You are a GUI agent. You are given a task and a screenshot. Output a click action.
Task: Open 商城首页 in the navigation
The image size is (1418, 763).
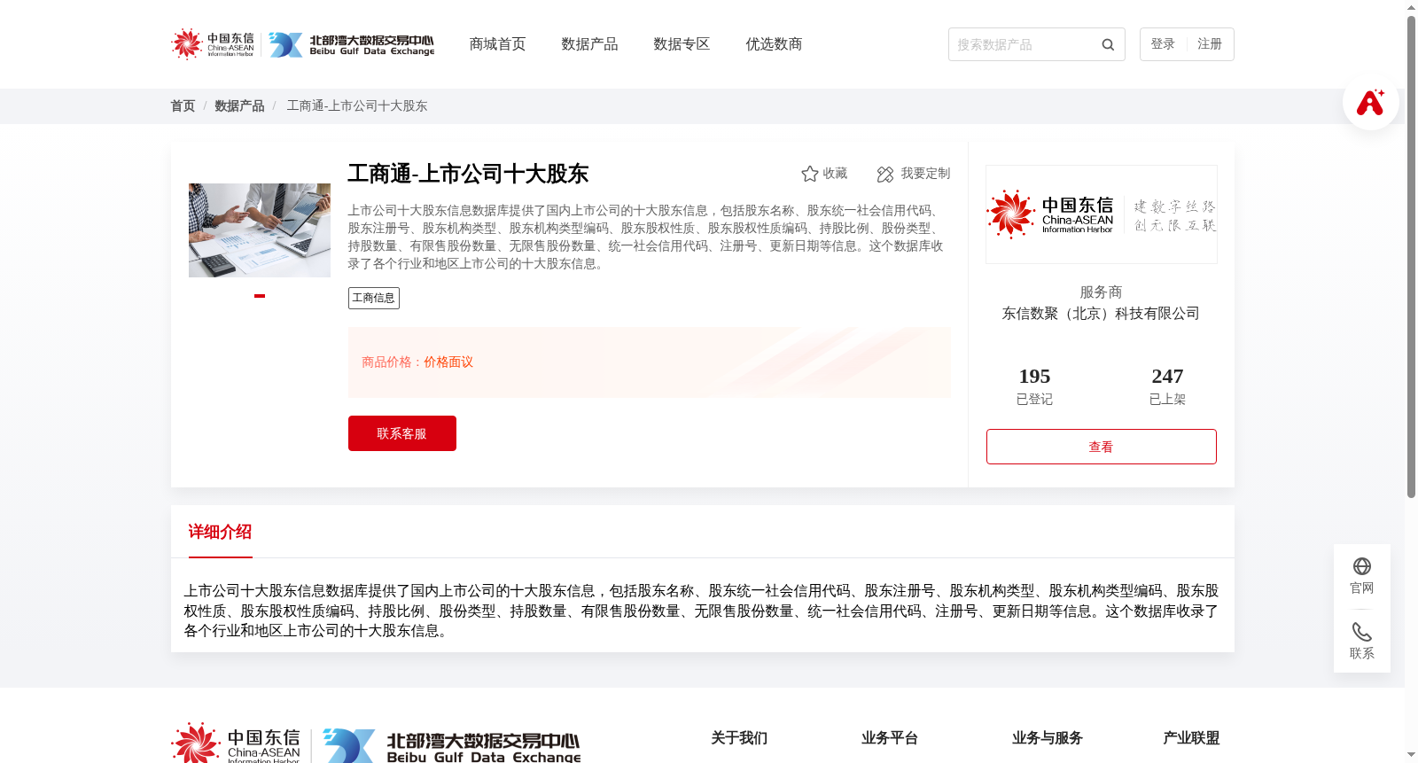pyautogui.click(x=497, y=44)
